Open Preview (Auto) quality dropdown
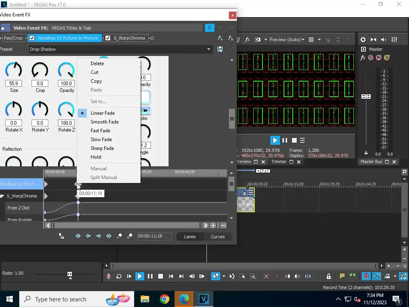409x307 pixels. 287,40
